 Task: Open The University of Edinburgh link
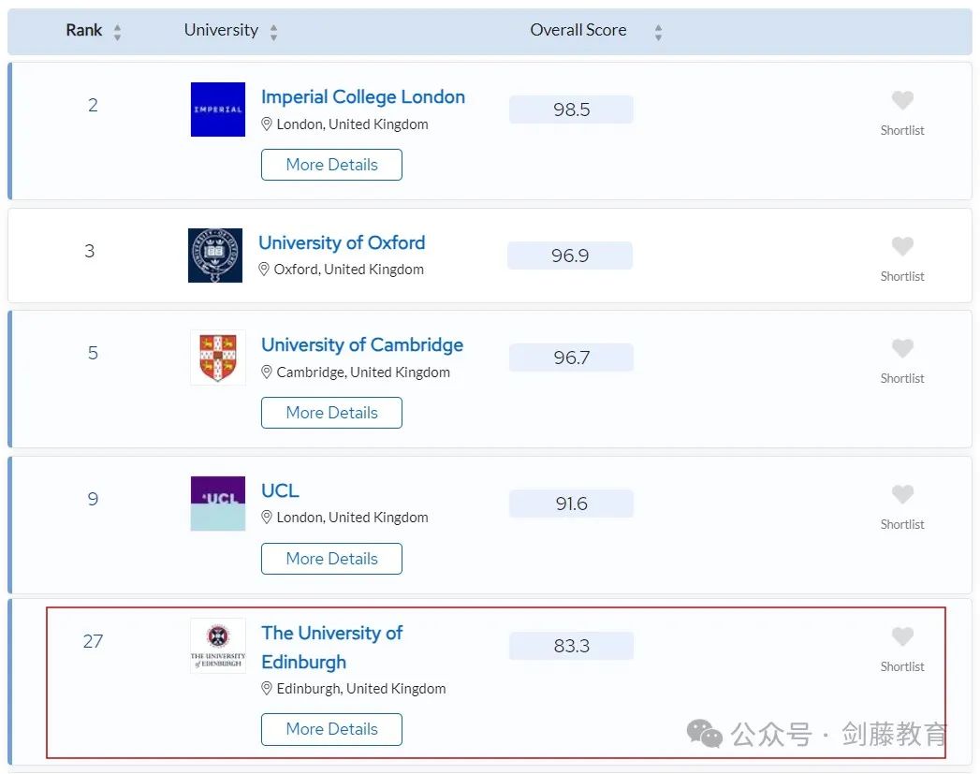332,648
